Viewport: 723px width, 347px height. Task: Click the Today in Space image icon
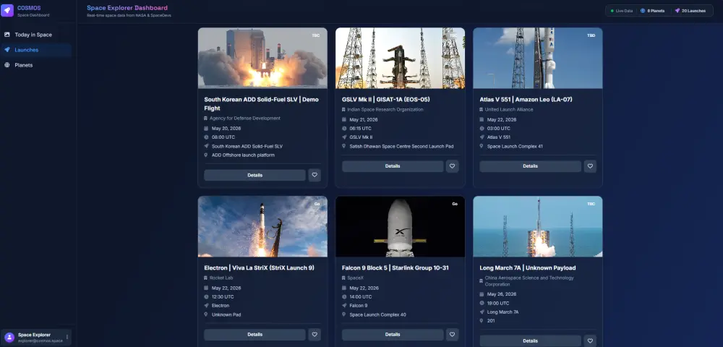coord(7,35)
